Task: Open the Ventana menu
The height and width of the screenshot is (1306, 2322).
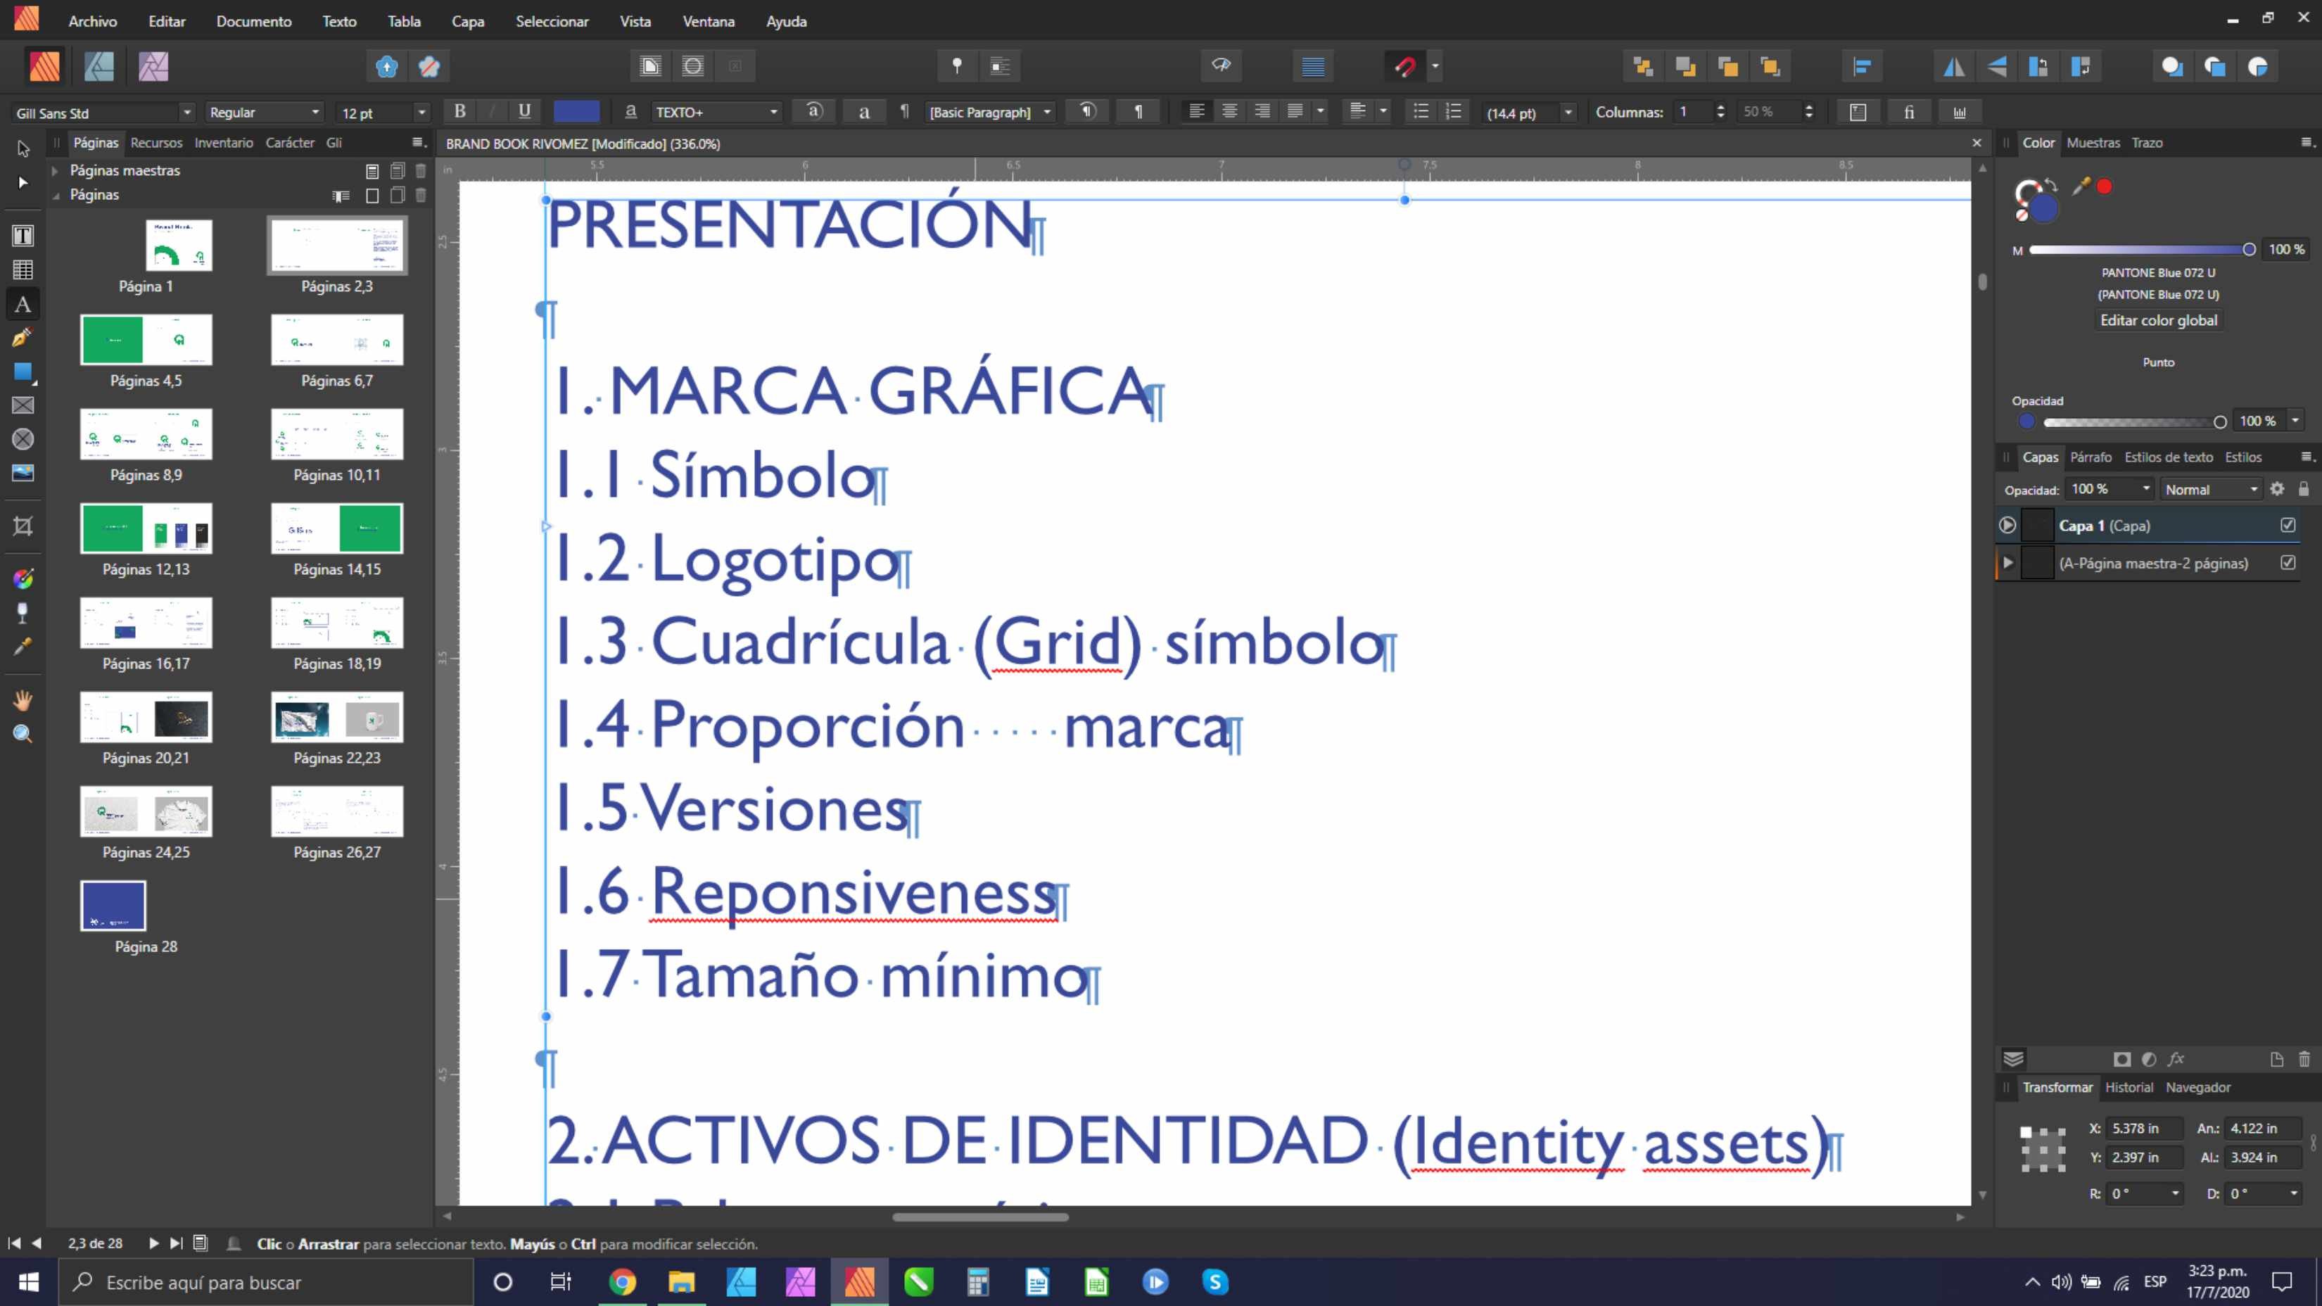Action: coord(708,20)
